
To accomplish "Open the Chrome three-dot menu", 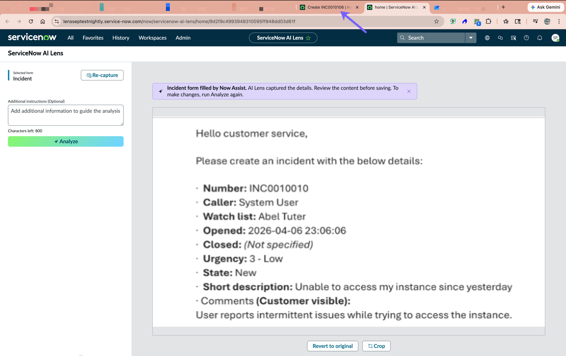I will (x=559, y=22).
